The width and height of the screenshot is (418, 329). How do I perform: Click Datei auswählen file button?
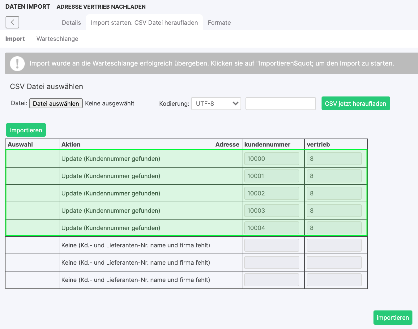coord(56,103)
